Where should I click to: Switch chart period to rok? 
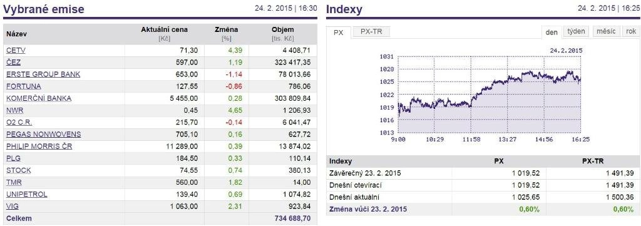pyautogui.click(x=631, y=31)
